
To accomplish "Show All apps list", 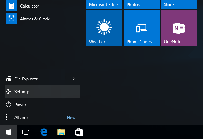I will tap(42, 117).
